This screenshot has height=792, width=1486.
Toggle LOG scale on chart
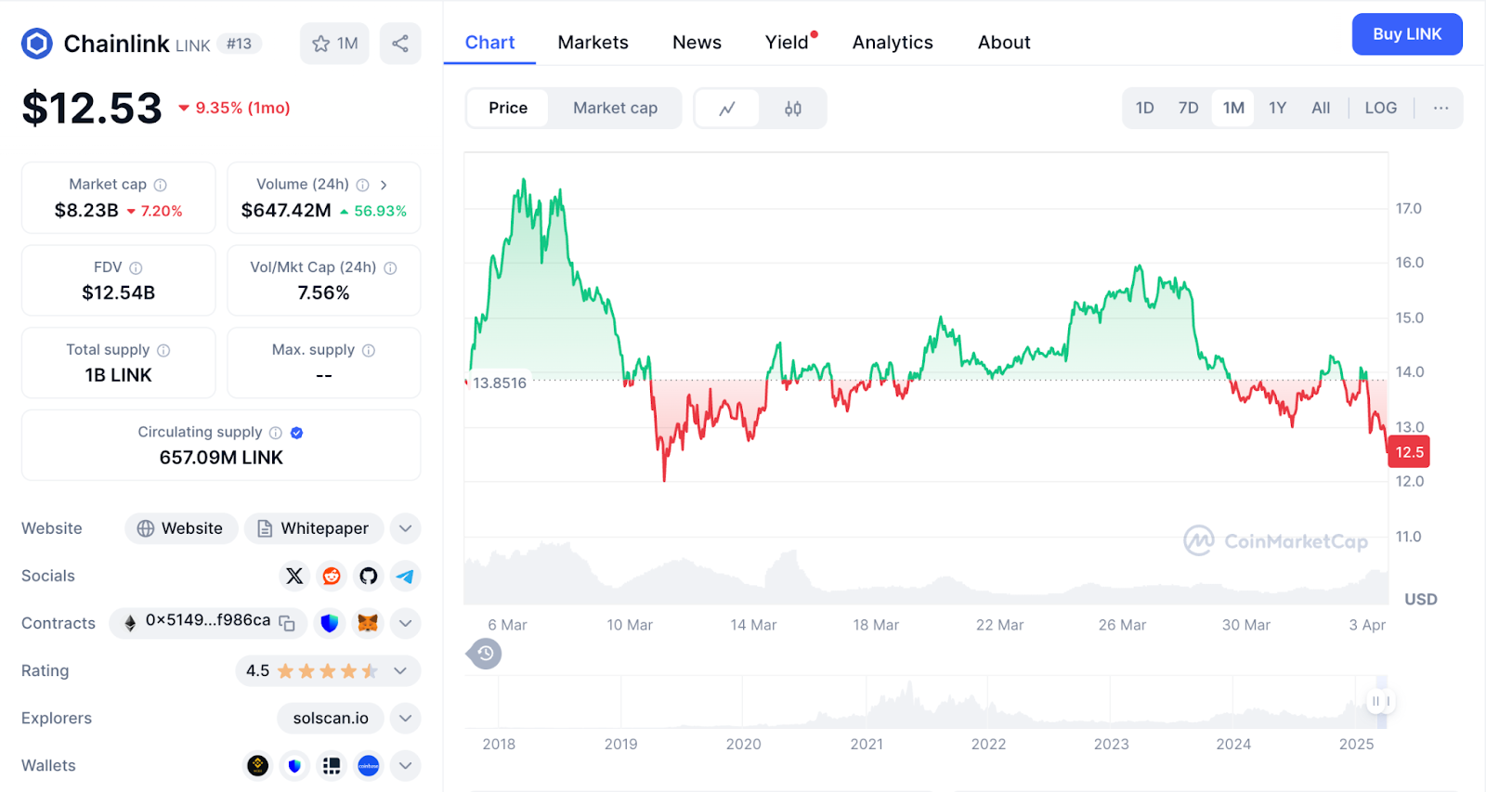(x=1380, y=108)
